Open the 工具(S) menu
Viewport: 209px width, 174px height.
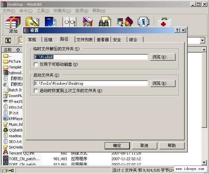(x=43, y=11)
